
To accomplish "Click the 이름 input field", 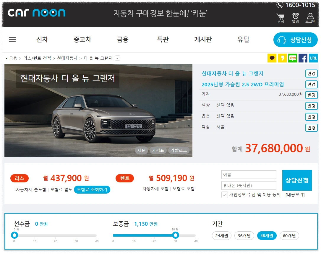I will pos(249,174).
